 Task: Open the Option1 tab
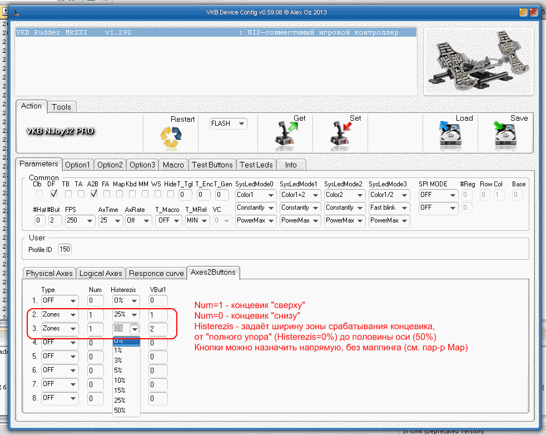pyautogui.click(x=77, y=165)
